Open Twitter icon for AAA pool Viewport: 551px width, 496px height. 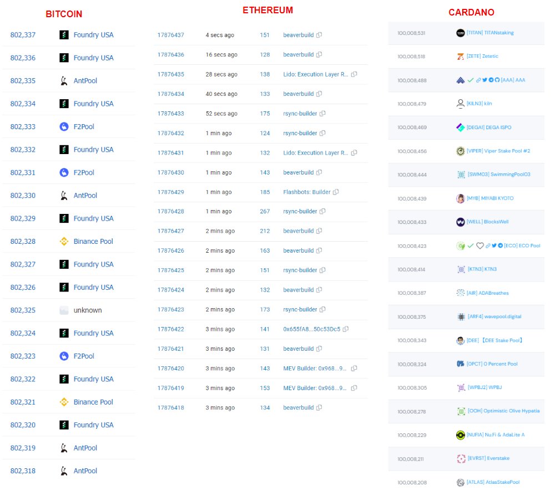[485, 79]
